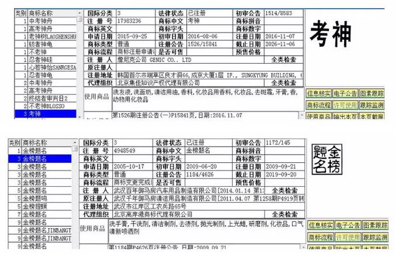
Task: Click 图素跟踪 in the 考神 record panel
Action: (x=372, y=93)
